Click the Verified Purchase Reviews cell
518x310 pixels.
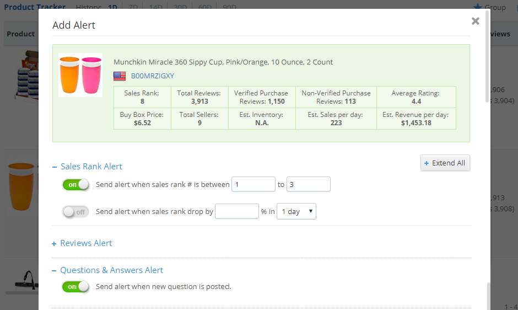262,97
